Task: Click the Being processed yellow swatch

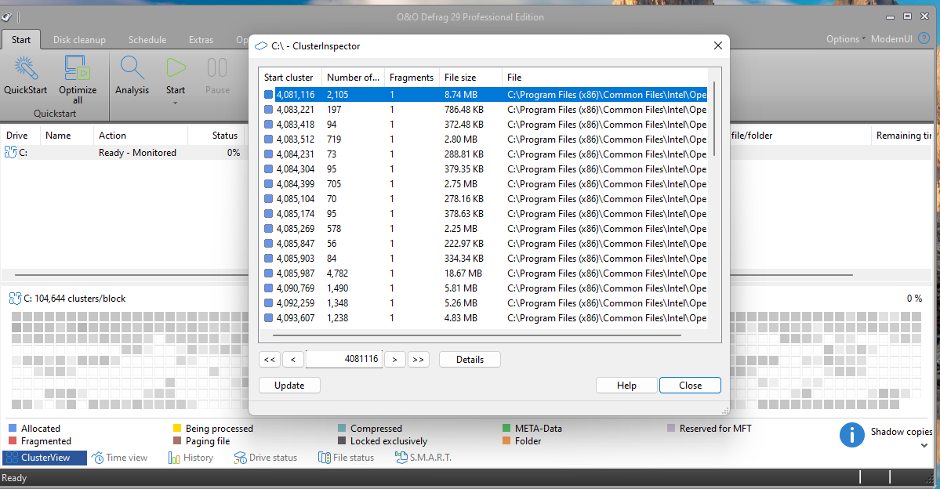Action: pos(177,428)
